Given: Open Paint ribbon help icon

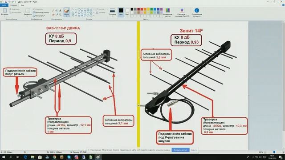Looking at the screenshot, I should pos(283,5).
